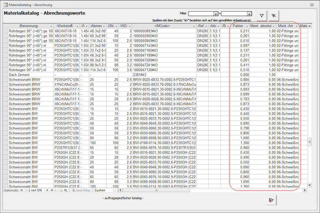Open the Filter field dropdown
This screenshot has height=213, width=320.
click(x=216, y=13)
